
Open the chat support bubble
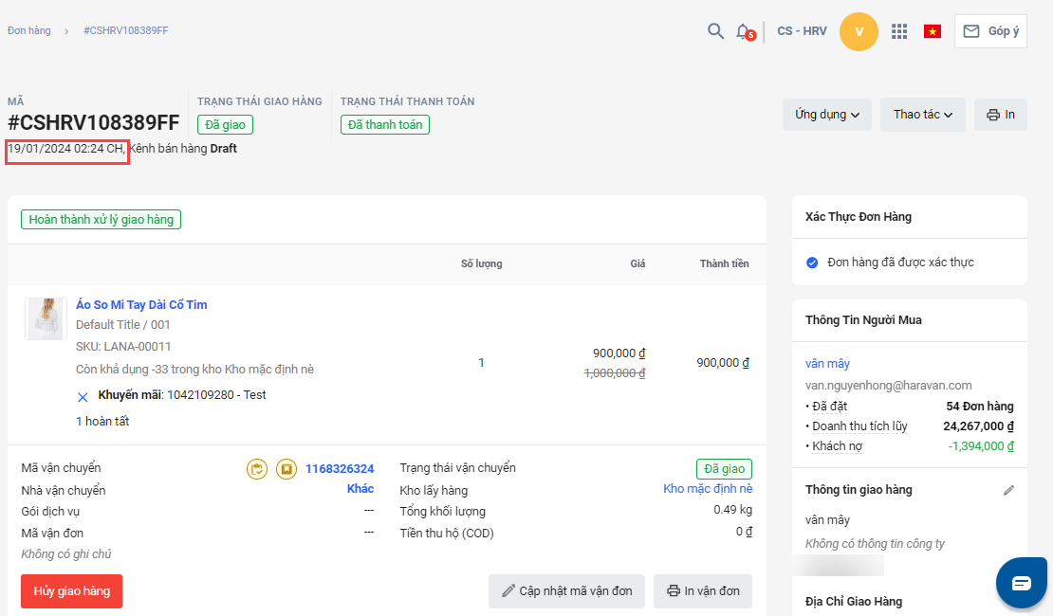[1021, 583]
